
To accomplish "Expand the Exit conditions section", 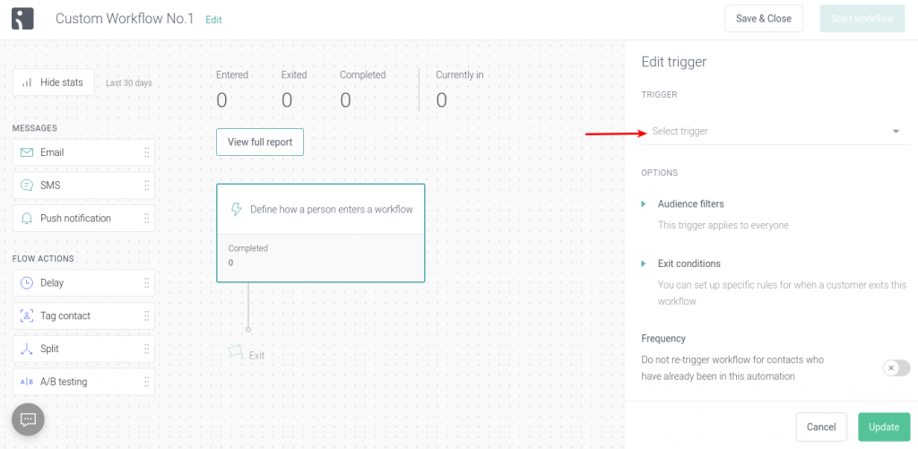I will (x=689, y=264).
